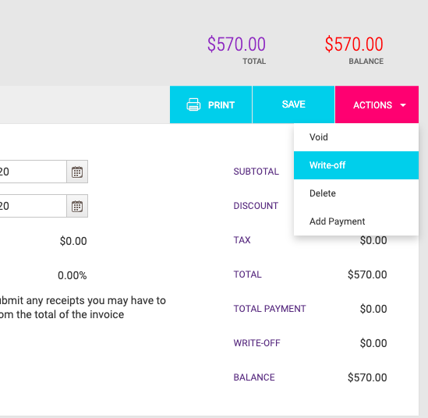This screenshot has height=418, width=428.
Task: Open the upper date calendar picker
Action: pyautogui.click(x=77, y=172)
